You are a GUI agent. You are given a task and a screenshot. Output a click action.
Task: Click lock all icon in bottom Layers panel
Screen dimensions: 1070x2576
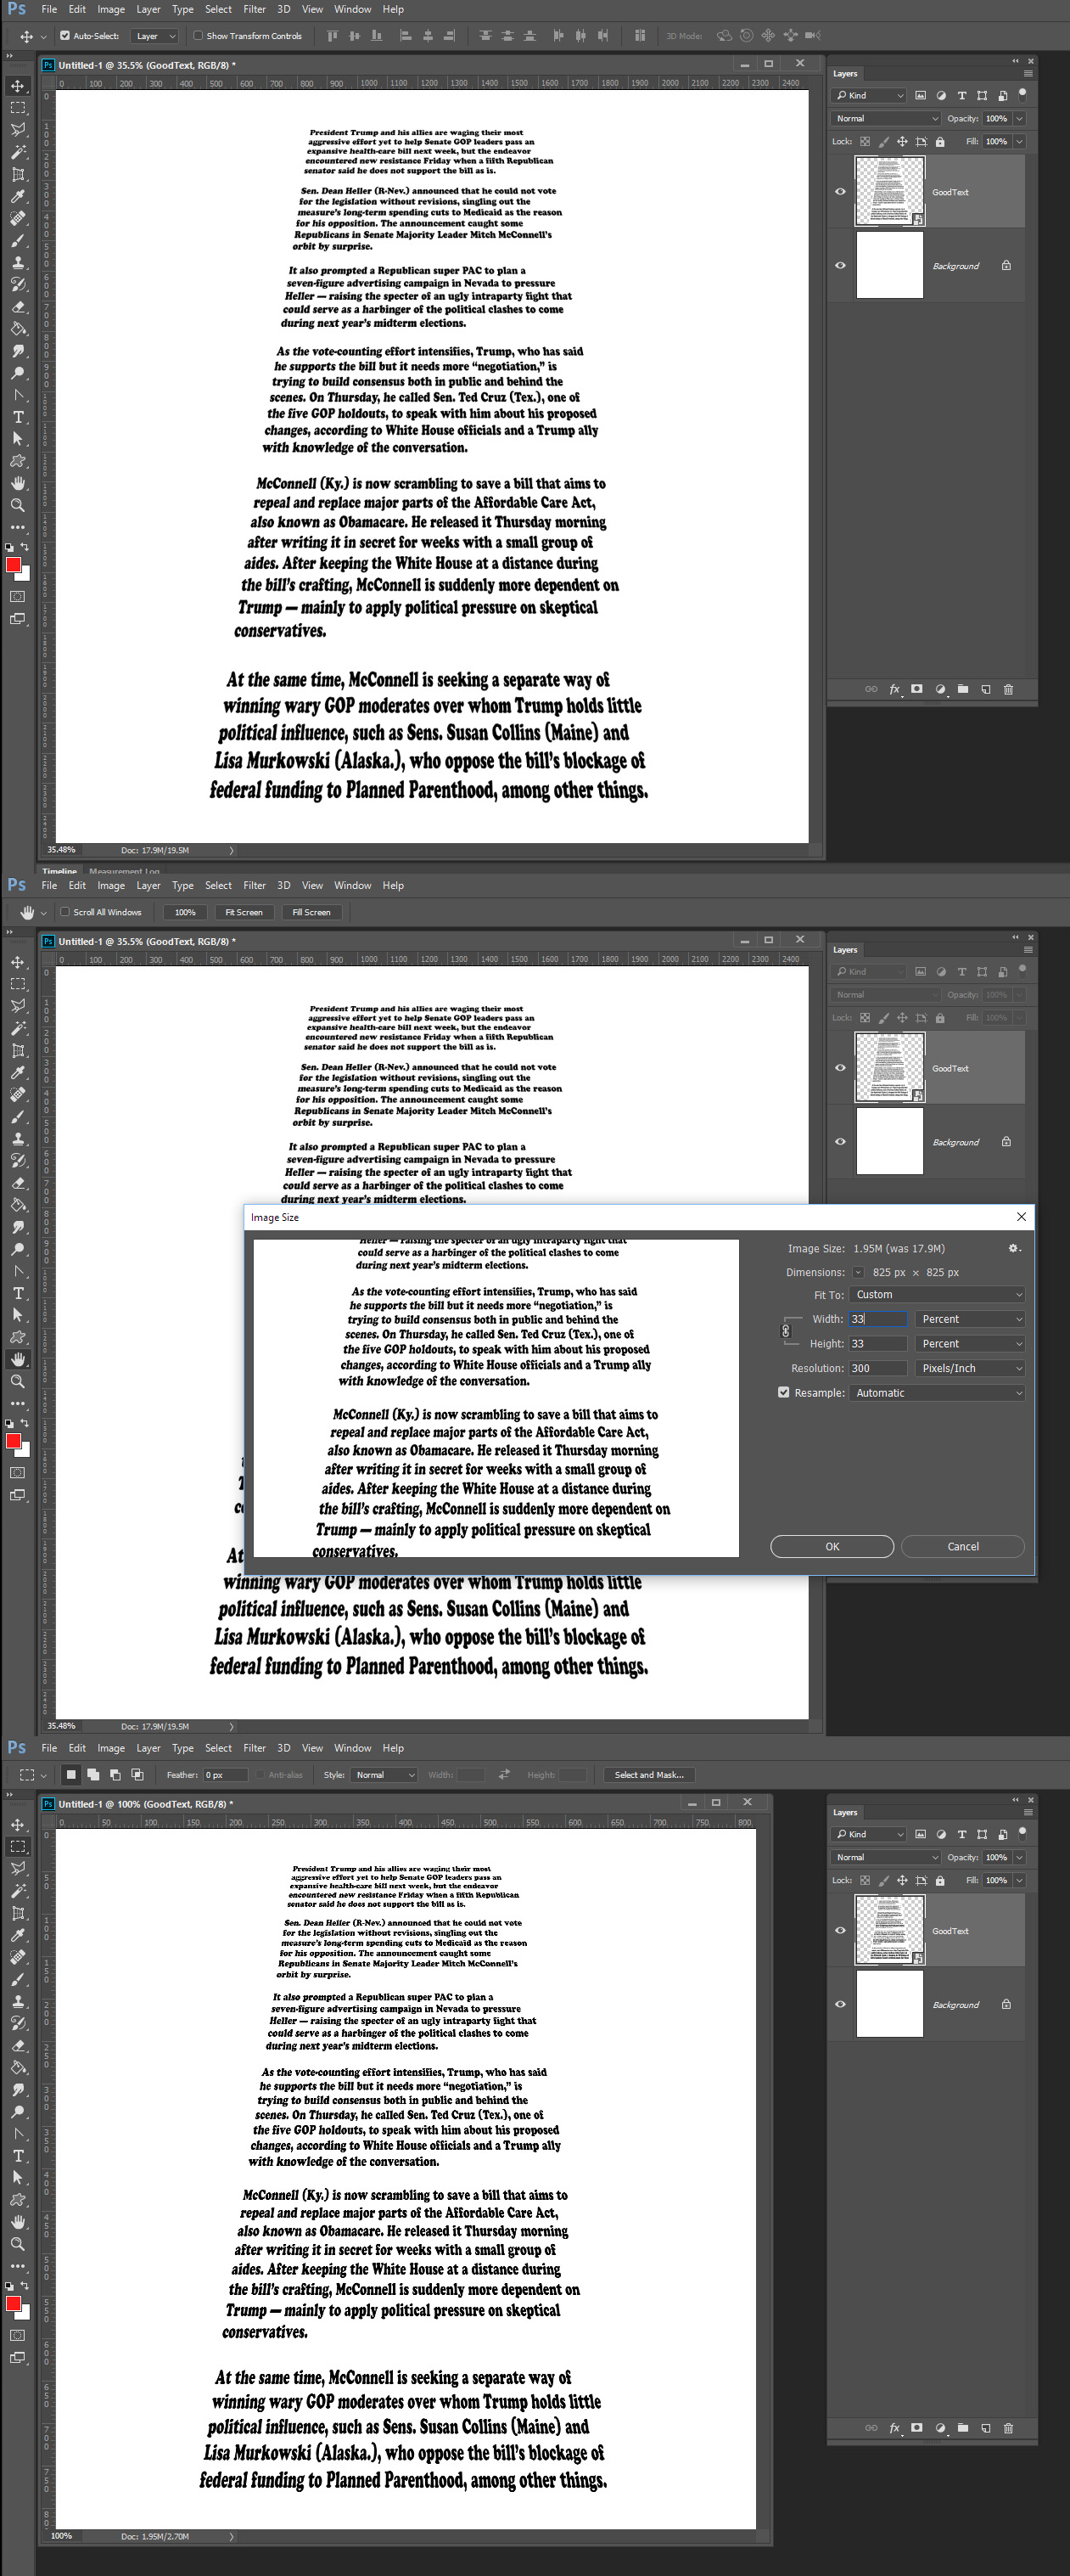tap(939, 1880)
